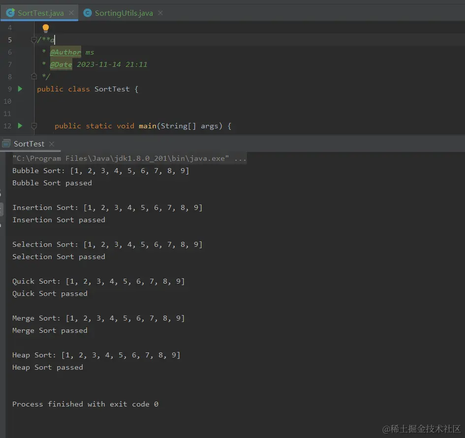
Task: Click the author name 'ms' in the comment
Action: pyautogui.click(x=90, y=53)
